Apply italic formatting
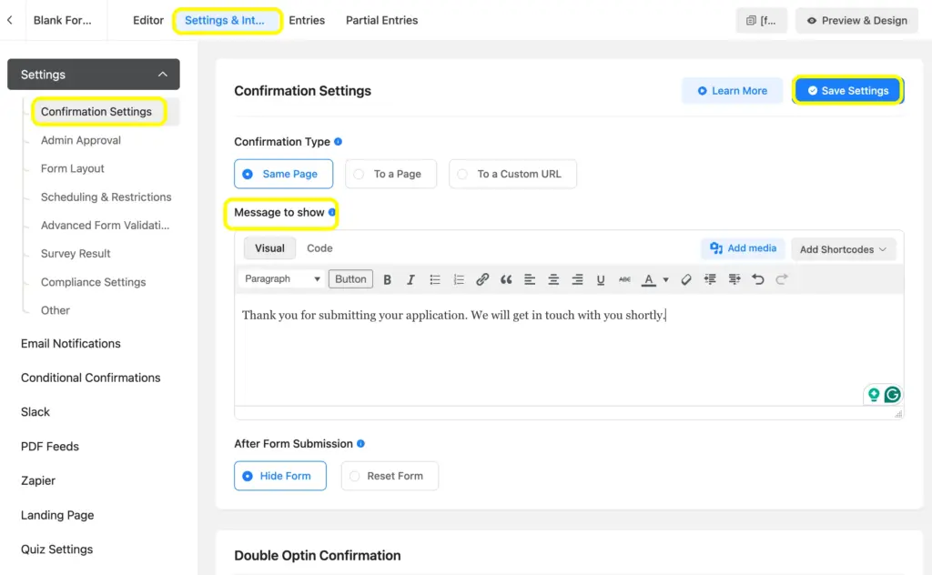Image resolution: width=932 pixels, height=575 pixels. (410, 279)
